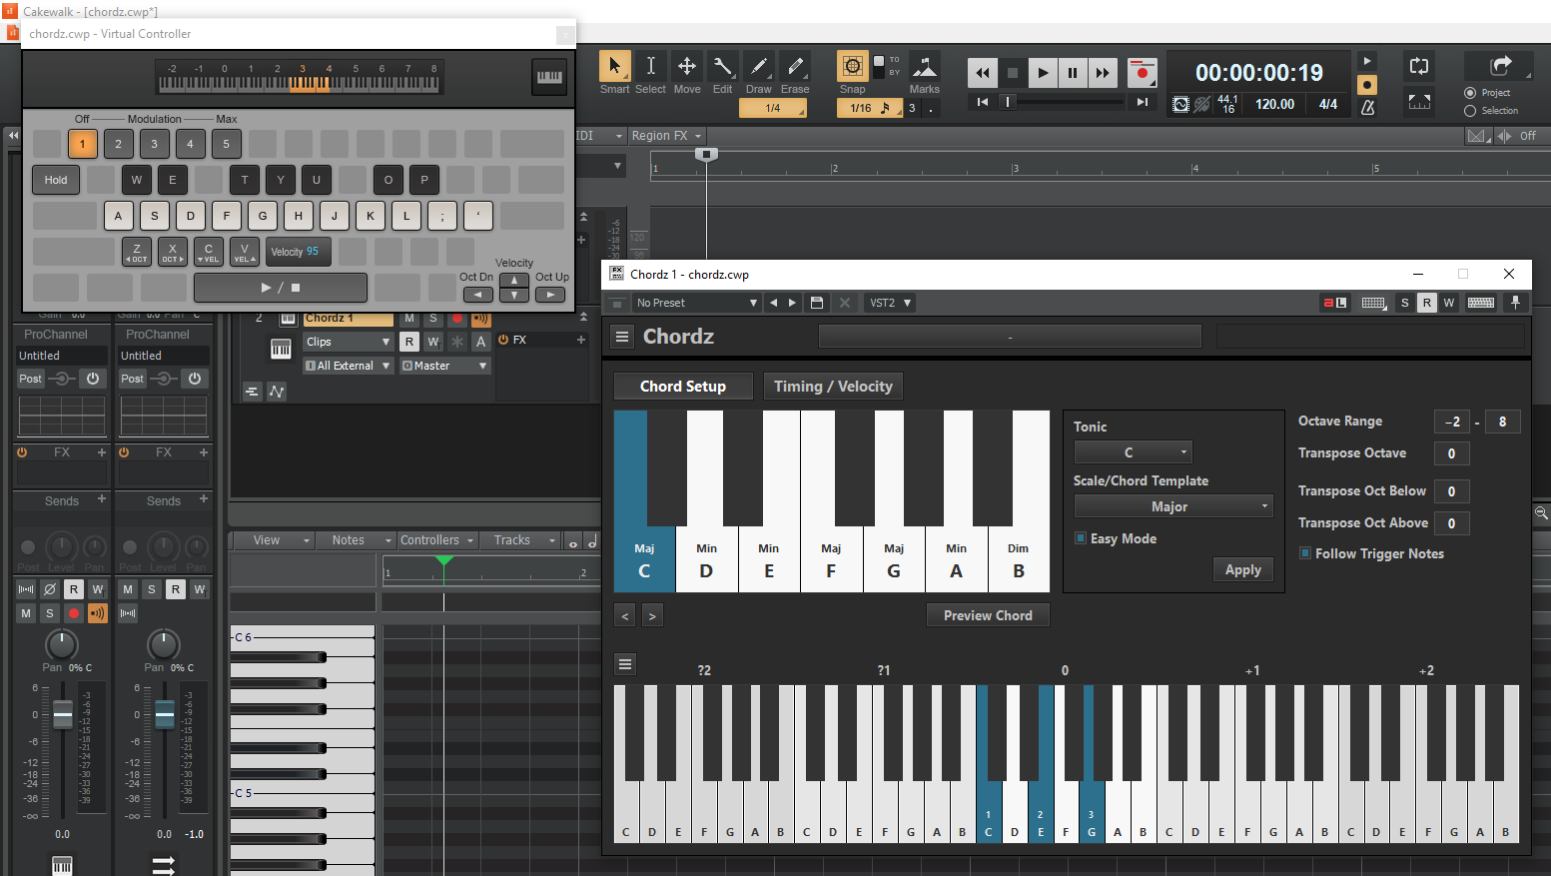Viewport: 1551px width, 876px height.
Task: Pick the Edit tool
Action: pos(722,67)
